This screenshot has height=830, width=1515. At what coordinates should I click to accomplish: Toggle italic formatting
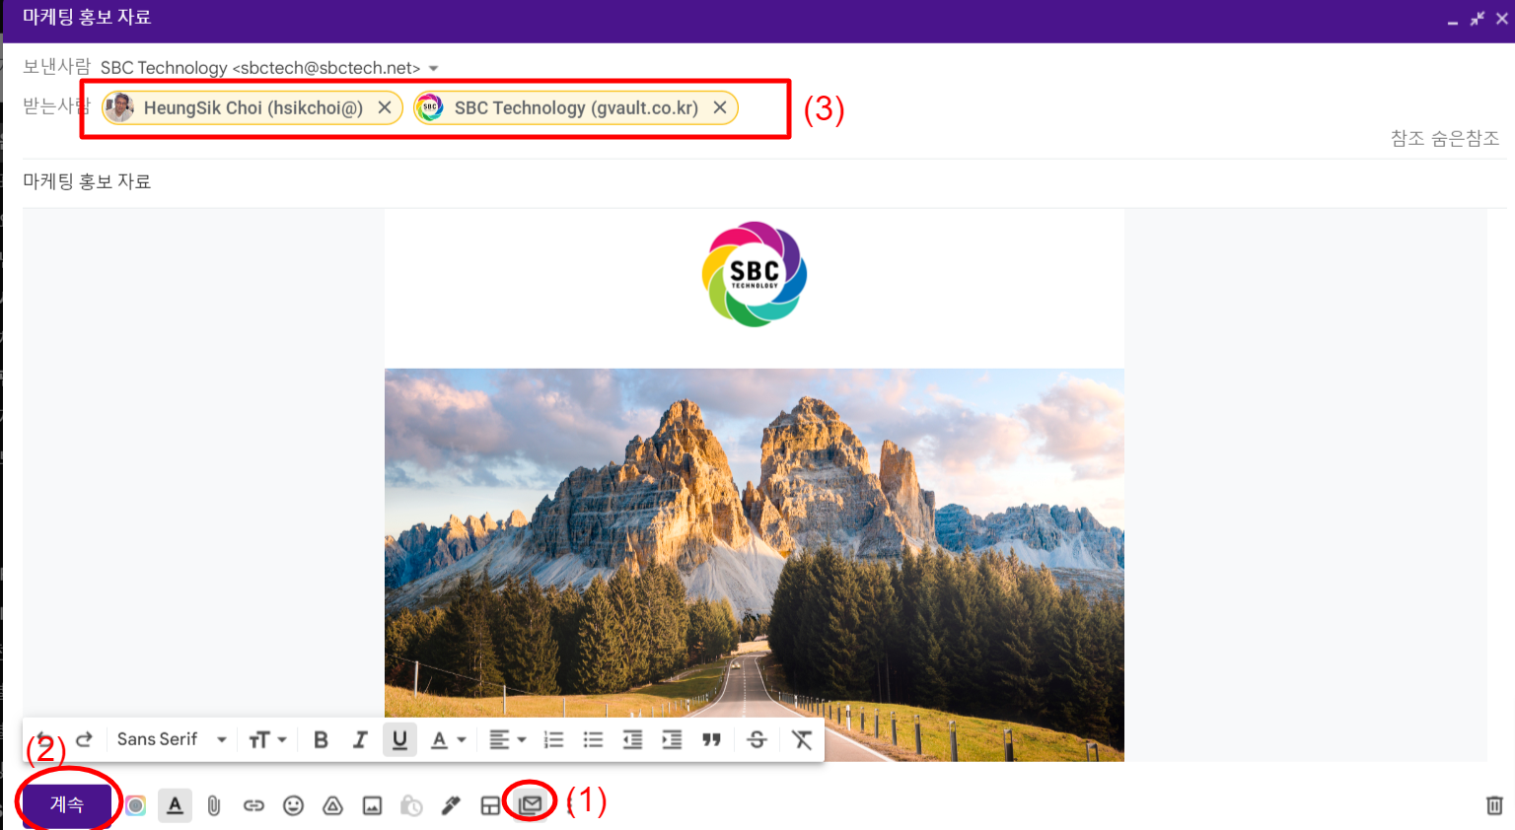[x=360, y=739]
